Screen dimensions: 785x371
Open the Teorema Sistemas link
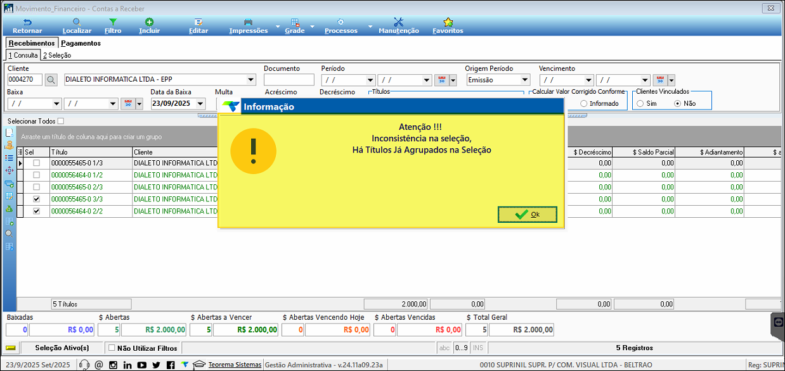(x=235, y=365)
